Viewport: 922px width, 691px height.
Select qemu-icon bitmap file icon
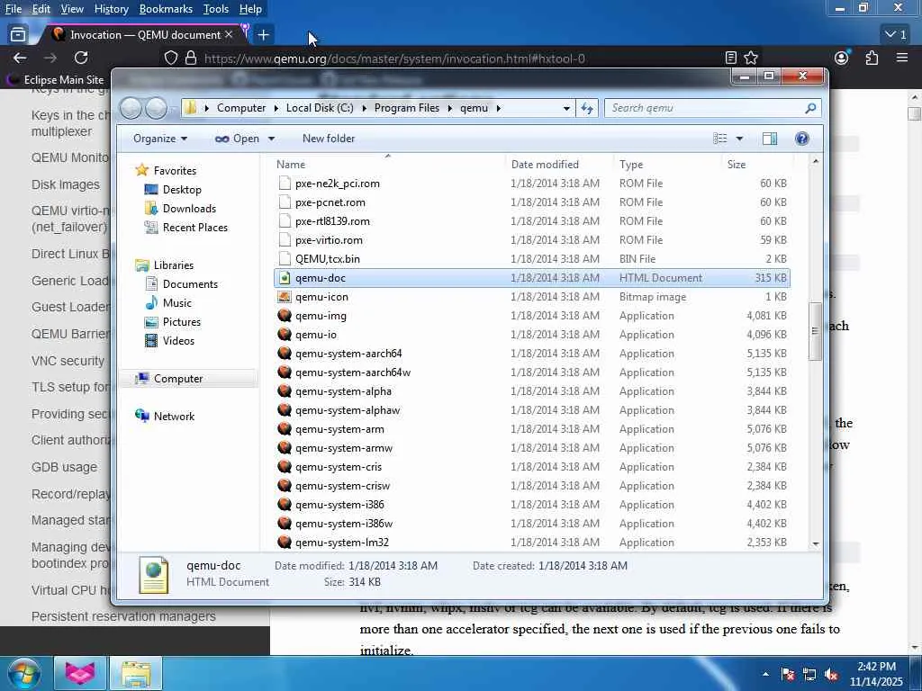click(285, 297)
